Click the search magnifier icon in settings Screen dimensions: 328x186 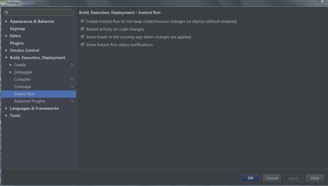[6, 13]
